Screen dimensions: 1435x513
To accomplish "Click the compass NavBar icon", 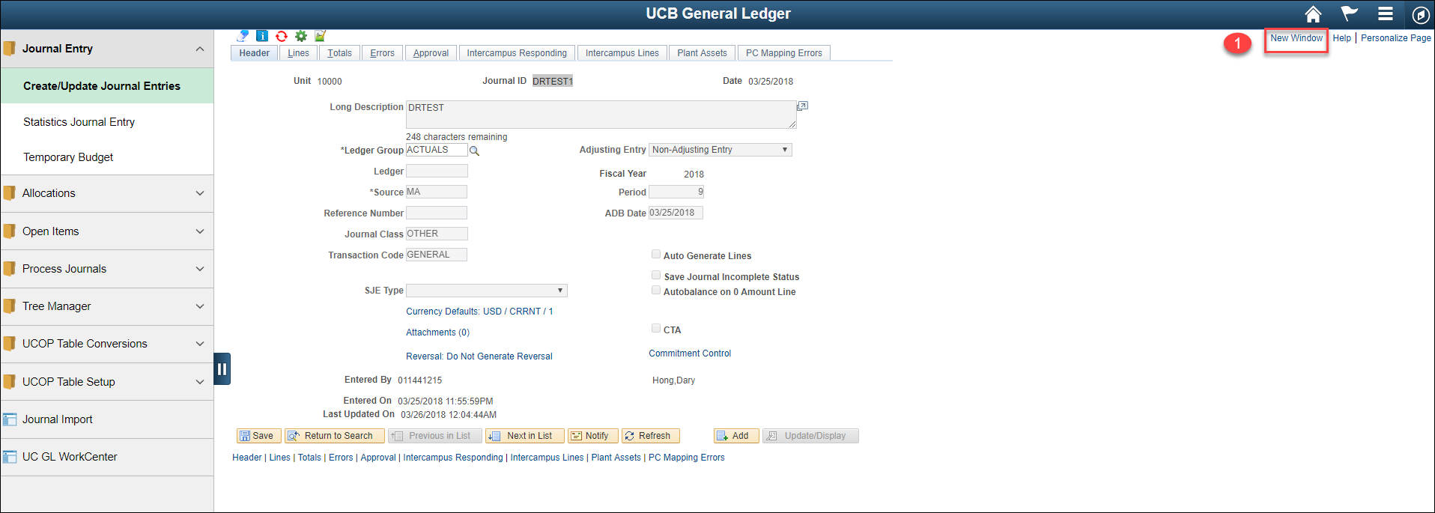I will (x=1420, y=15).
